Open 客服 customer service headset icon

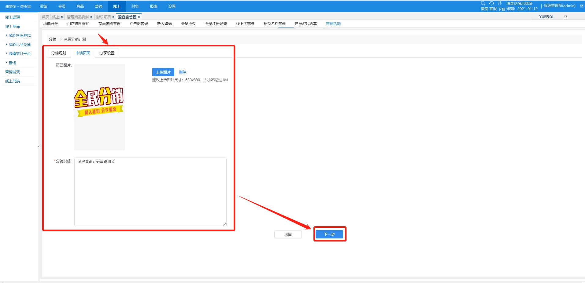tap(491, 3)
